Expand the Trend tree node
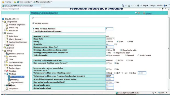 pyautogui.click(x=5, y=45)
